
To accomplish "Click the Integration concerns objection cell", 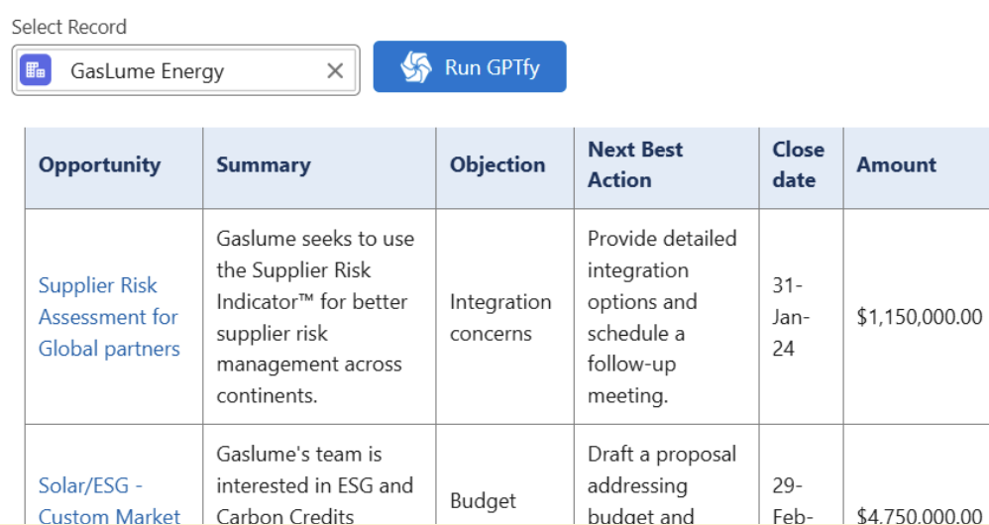I will tap(500, 317).
